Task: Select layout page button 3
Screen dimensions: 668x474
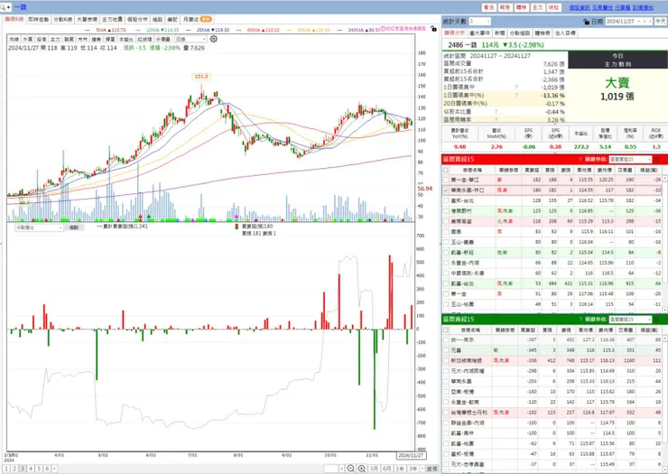Action: point(23,469)
